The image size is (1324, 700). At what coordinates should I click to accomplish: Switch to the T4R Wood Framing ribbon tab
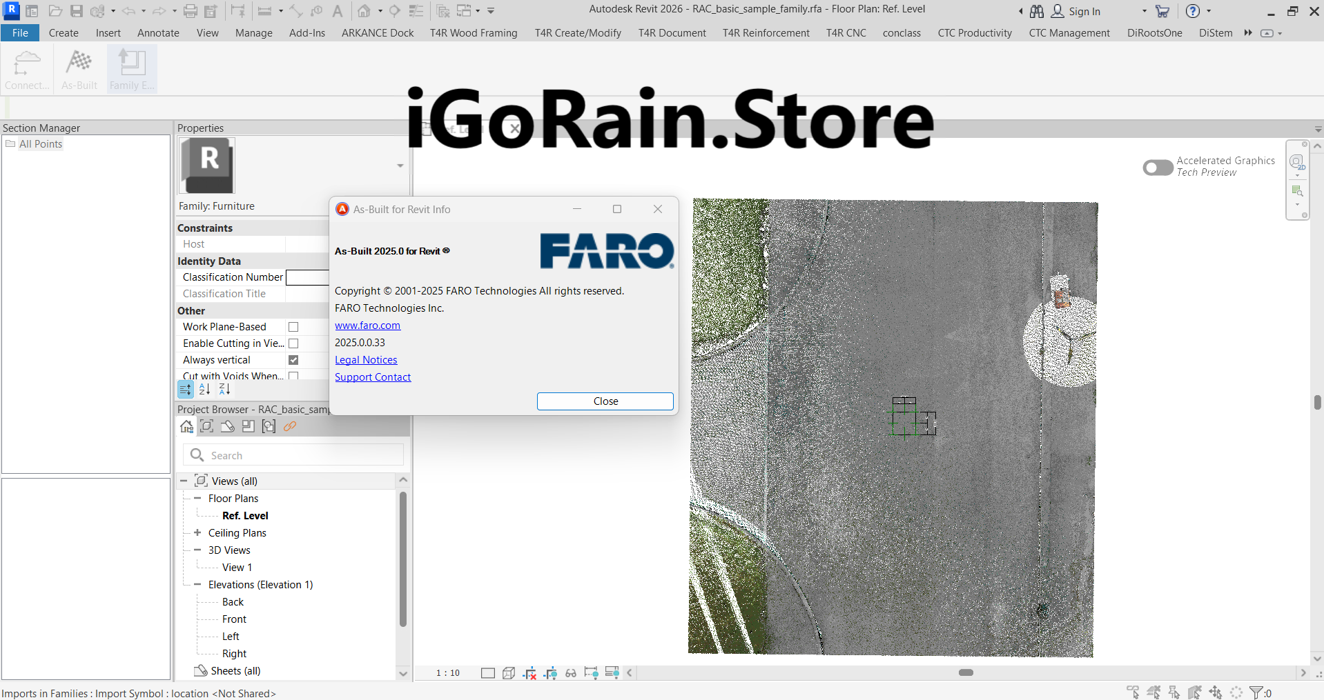474,32
